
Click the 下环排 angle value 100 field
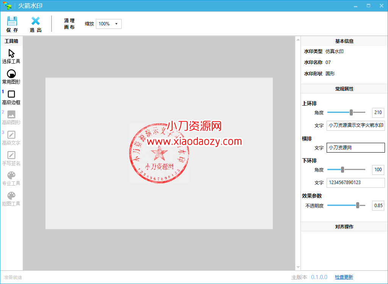(378, 170)
